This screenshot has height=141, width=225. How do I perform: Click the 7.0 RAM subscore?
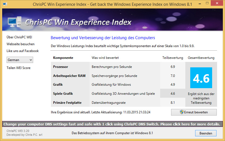coord(173,76)
